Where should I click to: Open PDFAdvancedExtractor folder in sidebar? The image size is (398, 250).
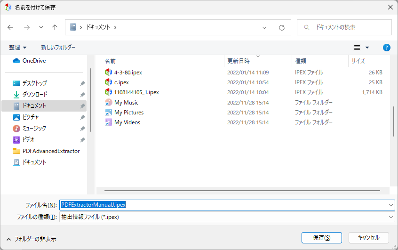point(46,151)
